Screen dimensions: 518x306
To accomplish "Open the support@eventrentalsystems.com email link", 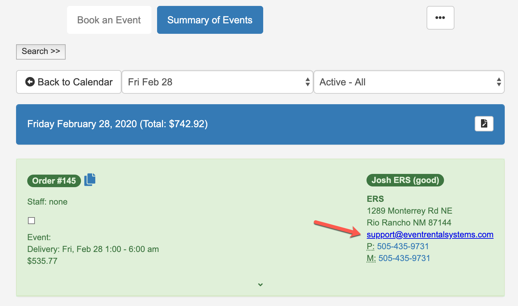I will coord(430,235).
